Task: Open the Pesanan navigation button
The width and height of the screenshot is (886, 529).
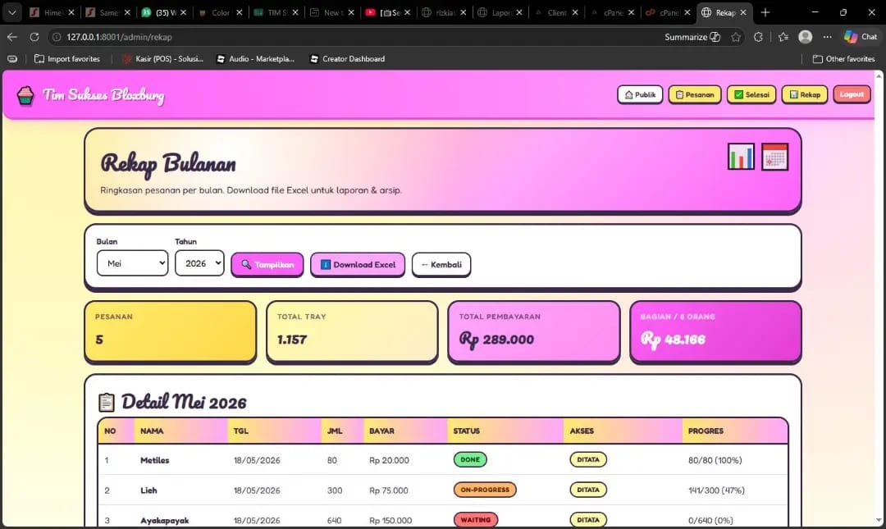Action: (x=695, y=94)
